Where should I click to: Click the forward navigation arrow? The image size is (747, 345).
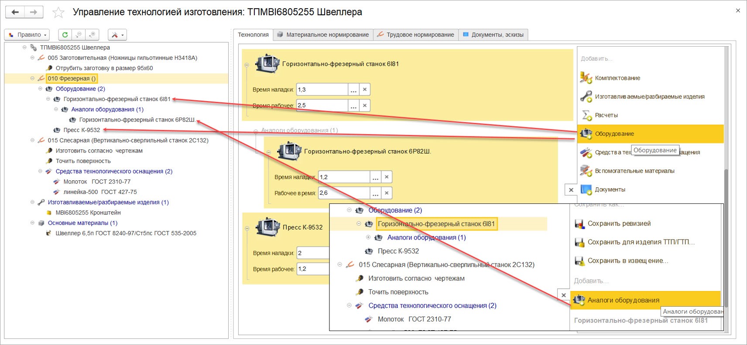pos(34,12)
